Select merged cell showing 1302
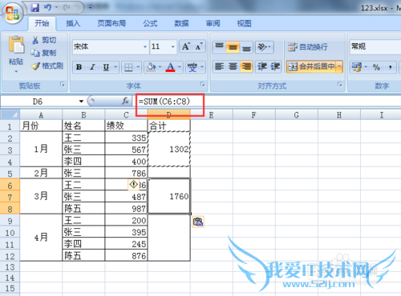Viewport: 401px width, 296px height. [169, 149]
